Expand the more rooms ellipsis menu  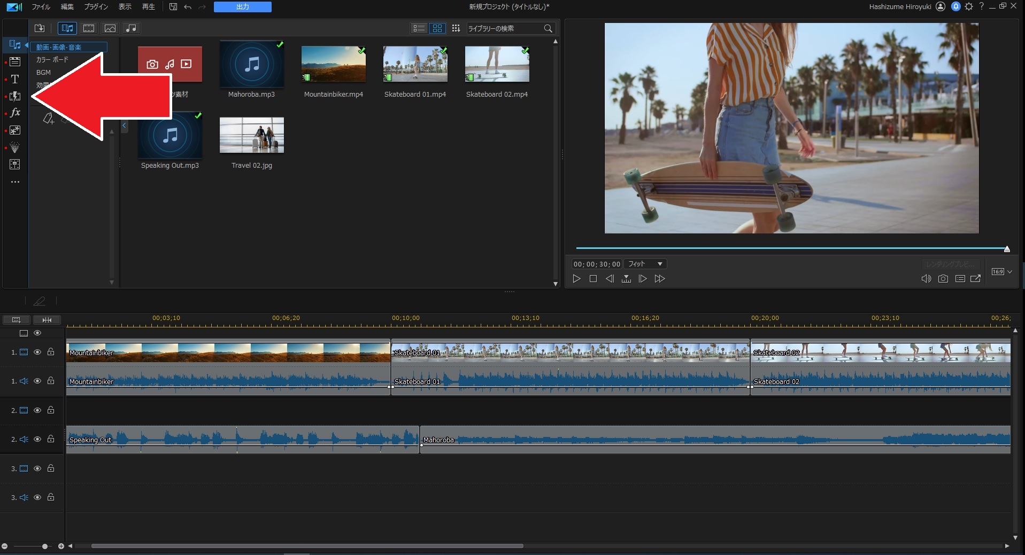[x=15, y=182]
